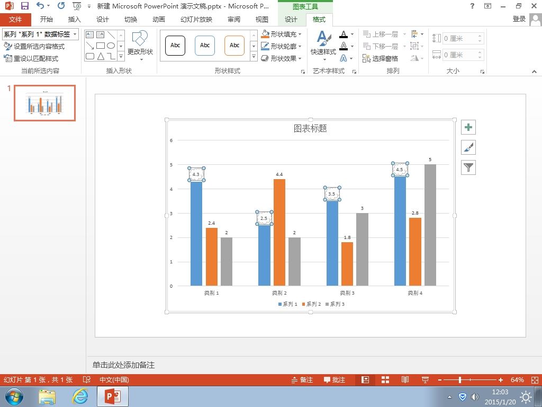Switch to Slide Sorter view in status bar
The width and height of the screenshot is (542, 407).
(385, 379)
